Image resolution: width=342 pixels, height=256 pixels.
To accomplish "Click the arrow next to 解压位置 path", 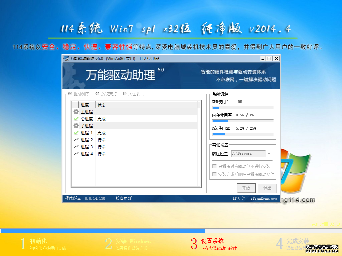I will pos(270,153).
